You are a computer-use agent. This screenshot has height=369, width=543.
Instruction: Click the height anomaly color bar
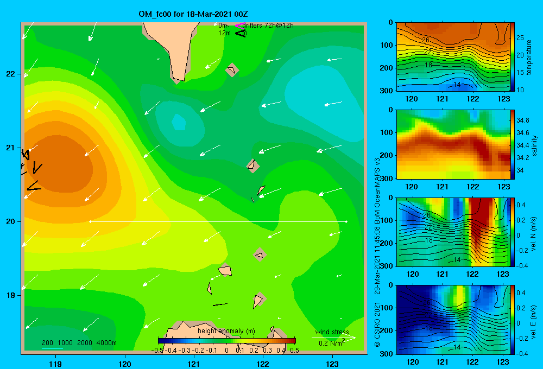[x=227, y=340]
